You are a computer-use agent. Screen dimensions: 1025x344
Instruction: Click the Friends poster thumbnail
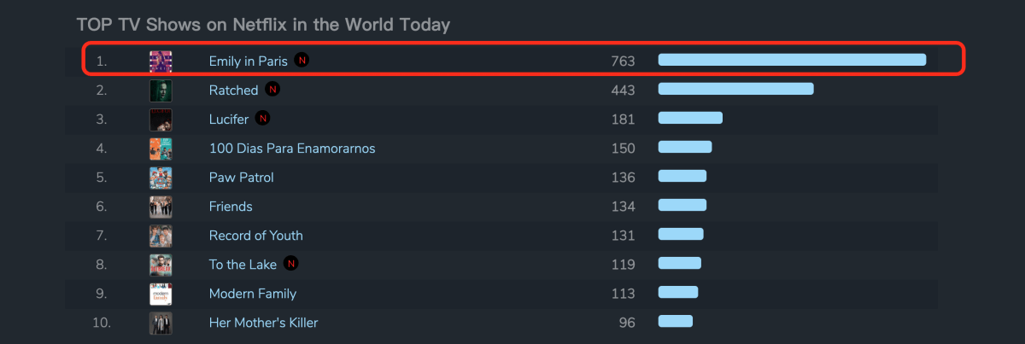click(x=161, y=206)
